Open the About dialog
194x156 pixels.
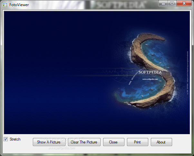pyautogui.click(x=161, y=142)
